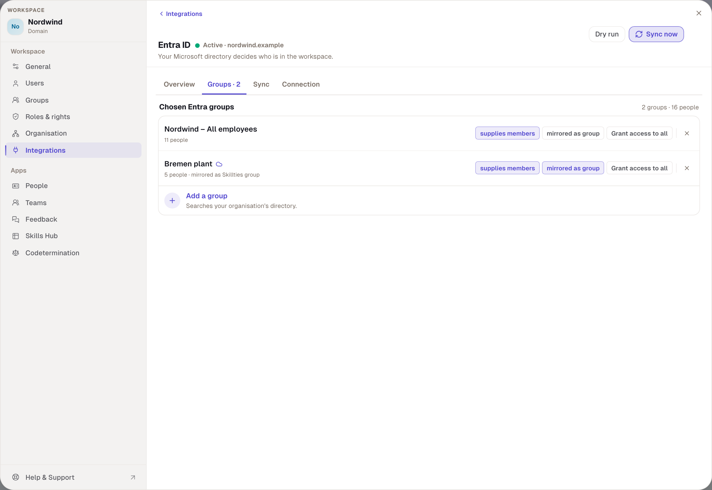Viewport: 712px width, 490px height.
Task: Click the Help & Support lifebuoy icon
Action: pyautogui.click(x=16, y=477)
